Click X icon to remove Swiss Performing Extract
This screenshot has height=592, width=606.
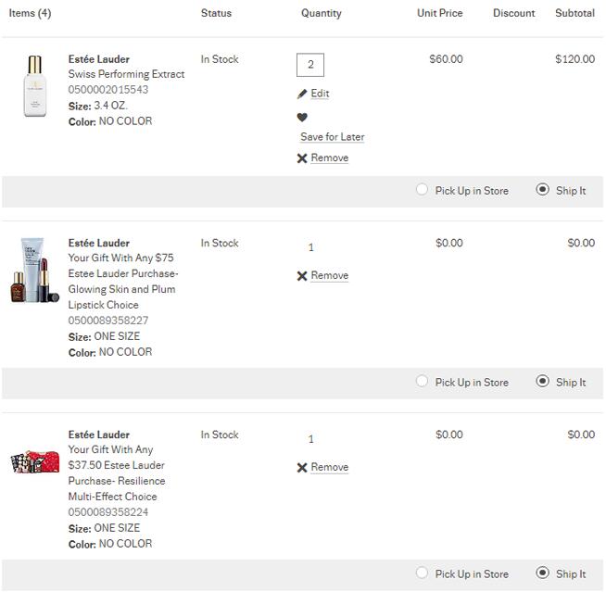302,158
